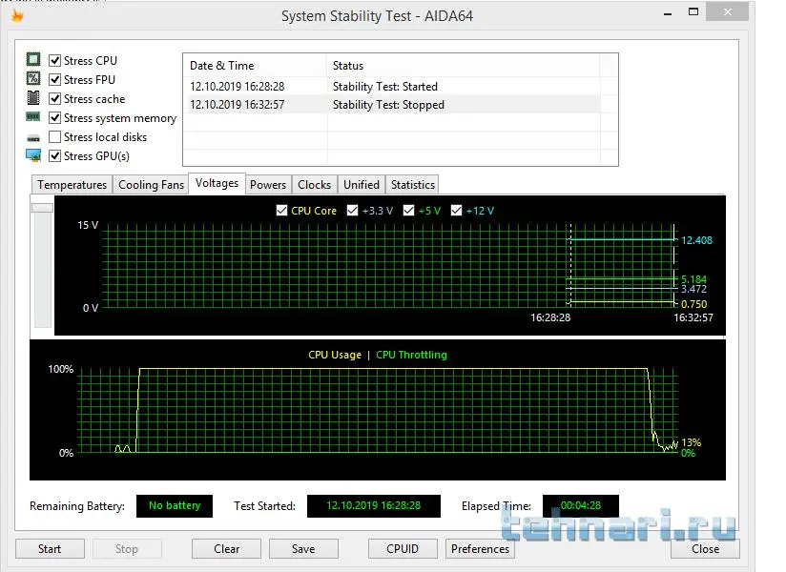Click the 'CPU Usage' graph label

(x=335, y=356)
